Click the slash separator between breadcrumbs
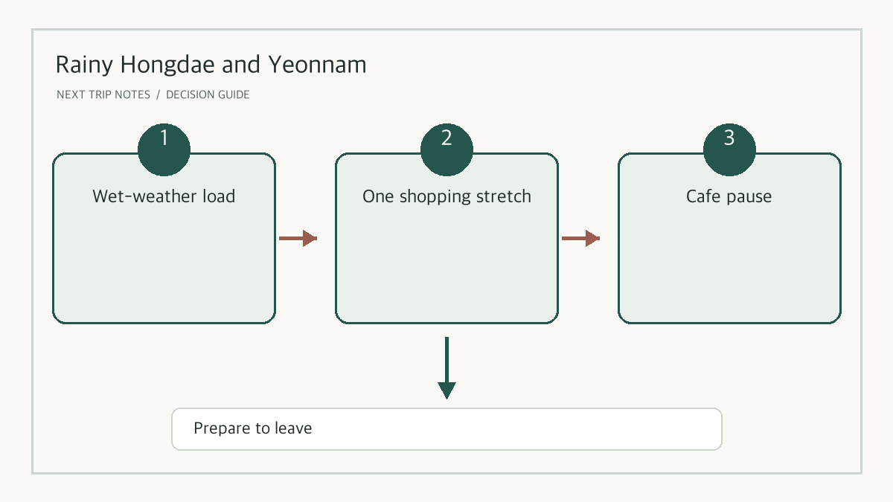This screenshot has width=893, height=502. [159, 95]
